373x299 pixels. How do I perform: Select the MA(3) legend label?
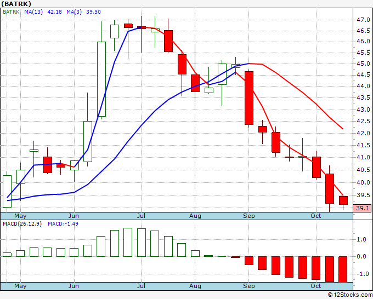point(74,12)
